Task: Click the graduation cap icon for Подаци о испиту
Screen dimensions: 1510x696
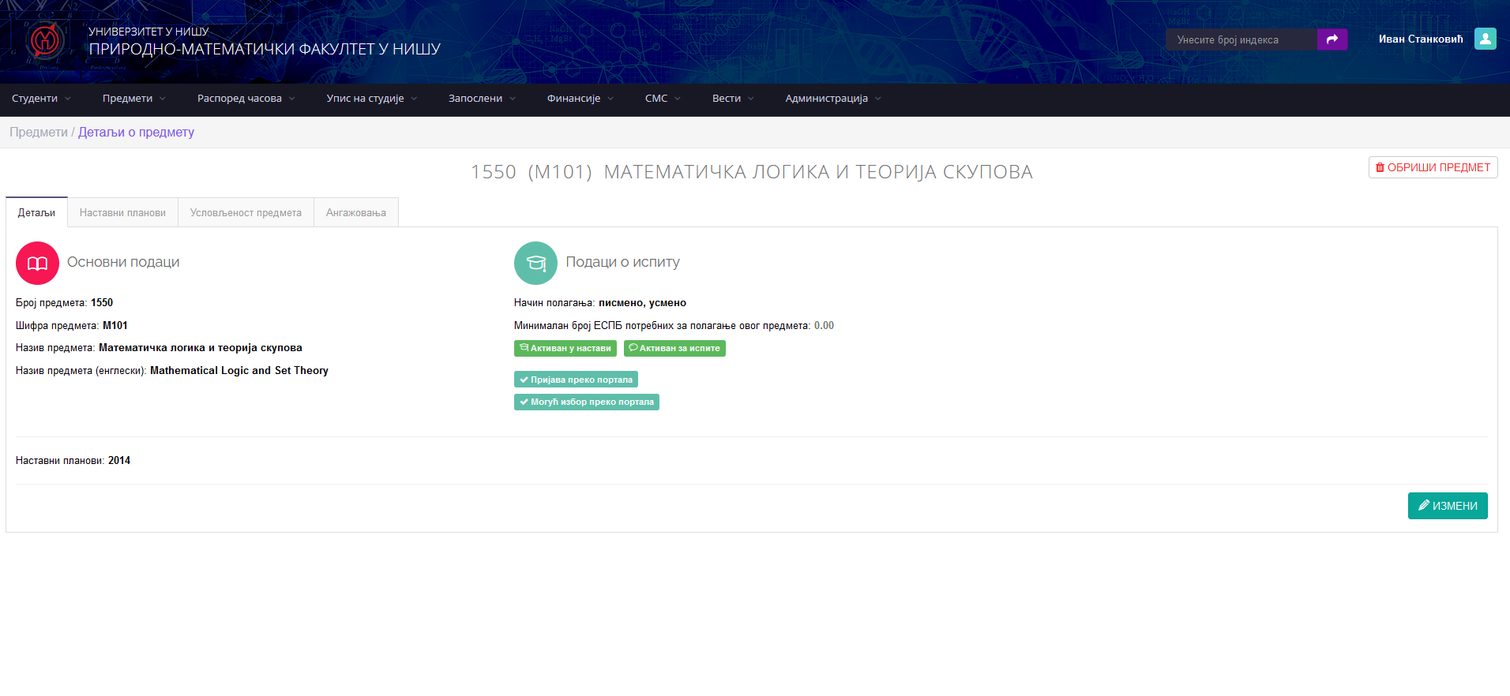Action: click(x=535, y=263)
